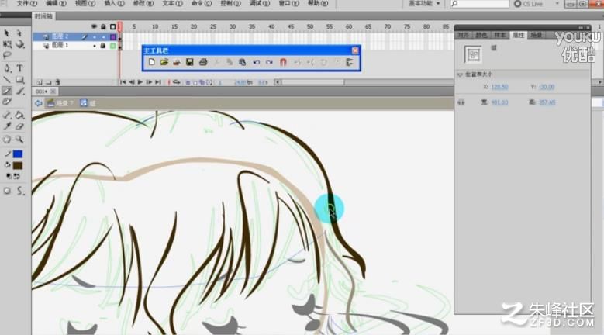Click the Paste icon in main toolbar
Image resolution: width=604 pixels, height=335 pixels.
(x=242, y=62)
